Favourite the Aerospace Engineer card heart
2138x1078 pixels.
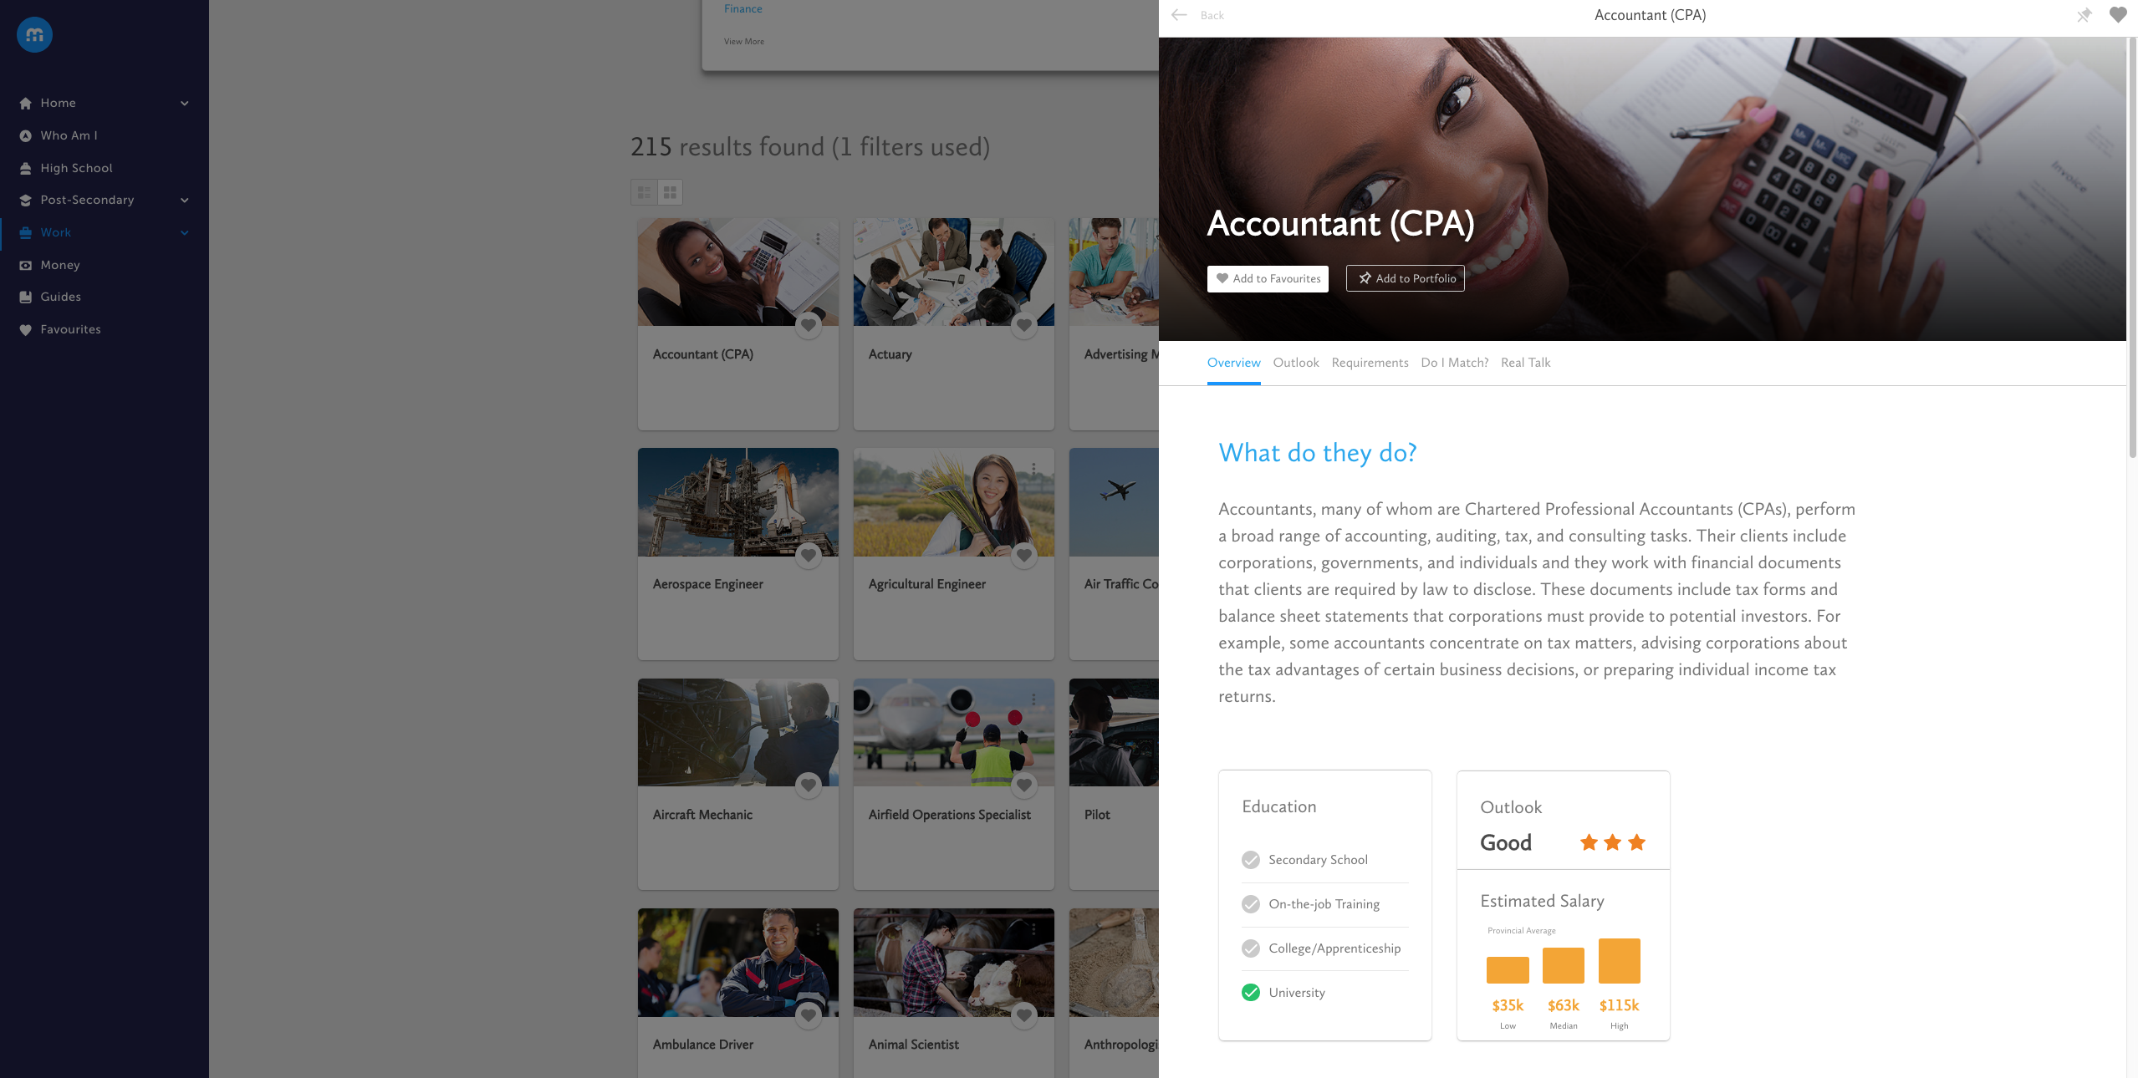[x=808, y=555]
